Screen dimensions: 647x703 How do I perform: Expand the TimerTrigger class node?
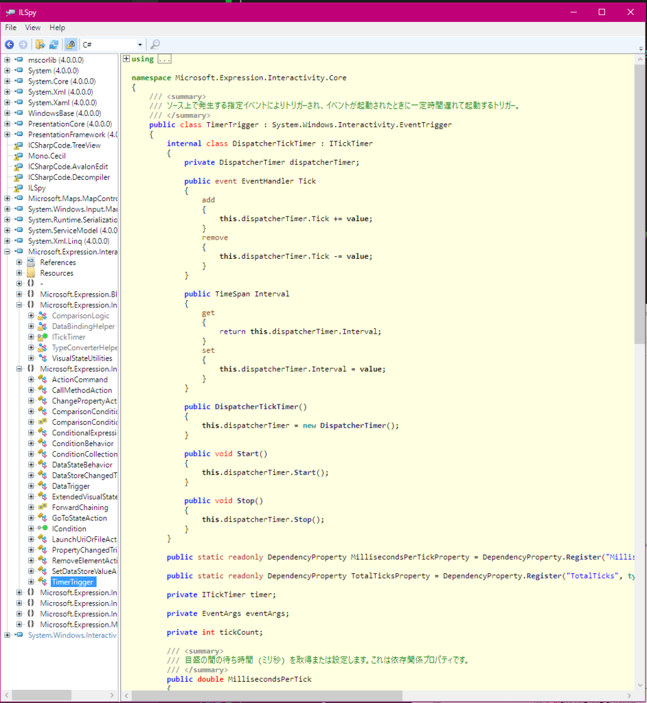click(31, 581)
